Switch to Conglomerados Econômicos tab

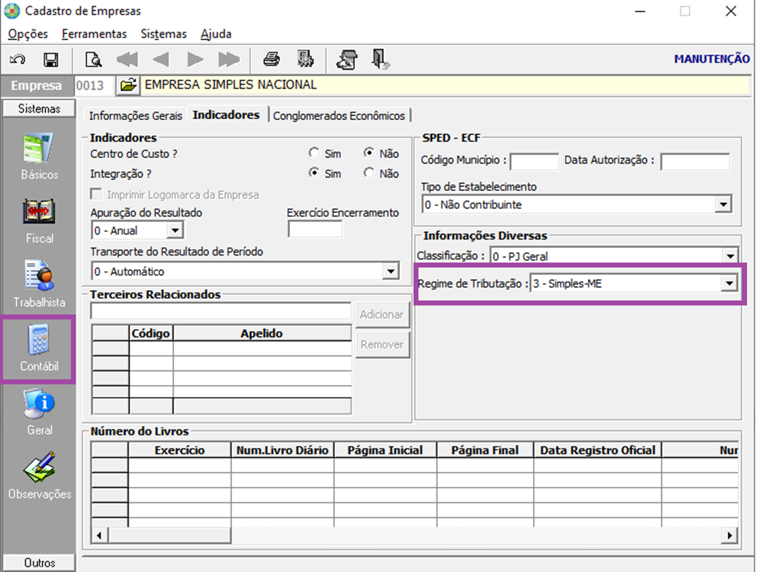pos(339,116)
